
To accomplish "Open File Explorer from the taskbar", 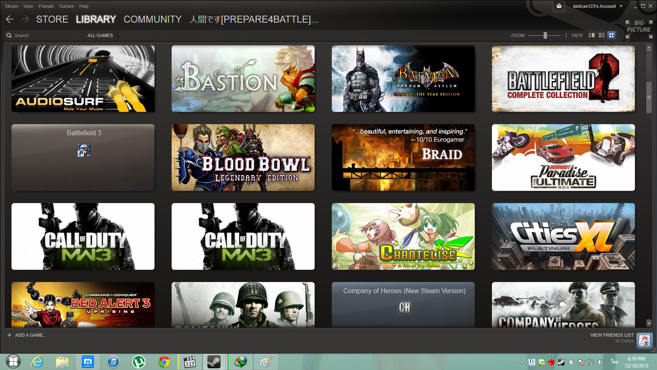I will tap(62, 362).
